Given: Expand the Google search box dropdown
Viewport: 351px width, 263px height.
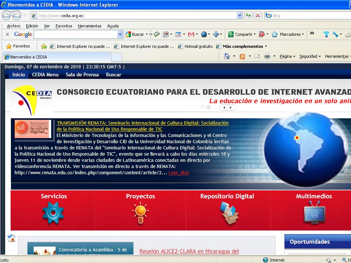Looking at the screenshot, I should (x=120, y=34).
